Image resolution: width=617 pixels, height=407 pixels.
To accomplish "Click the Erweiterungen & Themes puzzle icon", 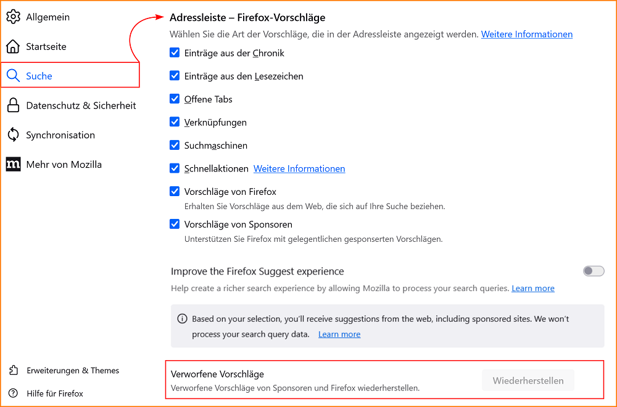I will click(x=13, y=370).
